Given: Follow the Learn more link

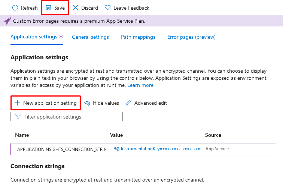Looking at the screenshot, I should [140, 85].
